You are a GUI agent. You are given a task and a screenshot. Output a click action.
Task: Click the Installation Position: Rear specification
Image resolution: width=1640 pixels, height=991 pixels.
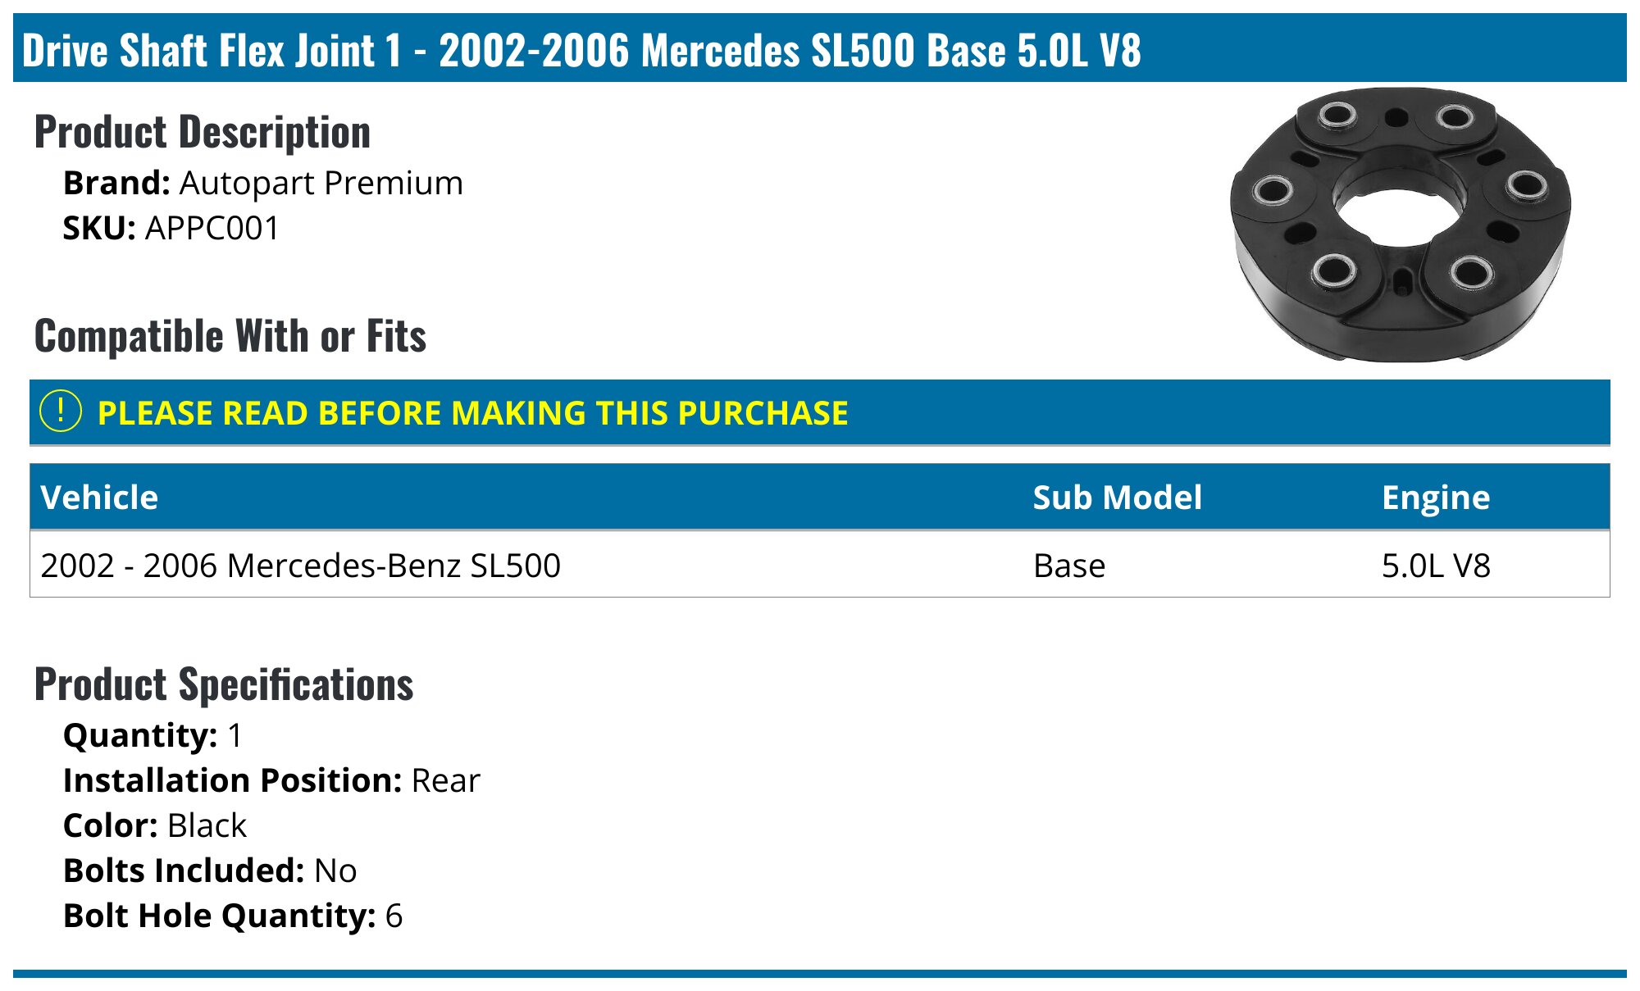click(x=271, y=780)
